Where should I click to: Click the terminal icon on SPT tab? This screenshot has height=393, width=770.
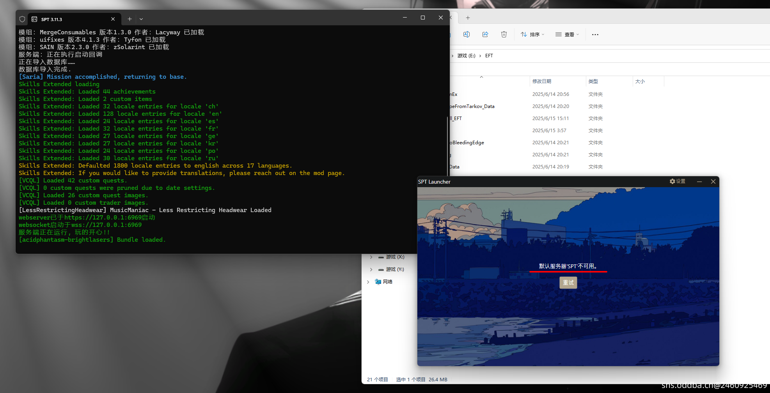coord(34,19)
